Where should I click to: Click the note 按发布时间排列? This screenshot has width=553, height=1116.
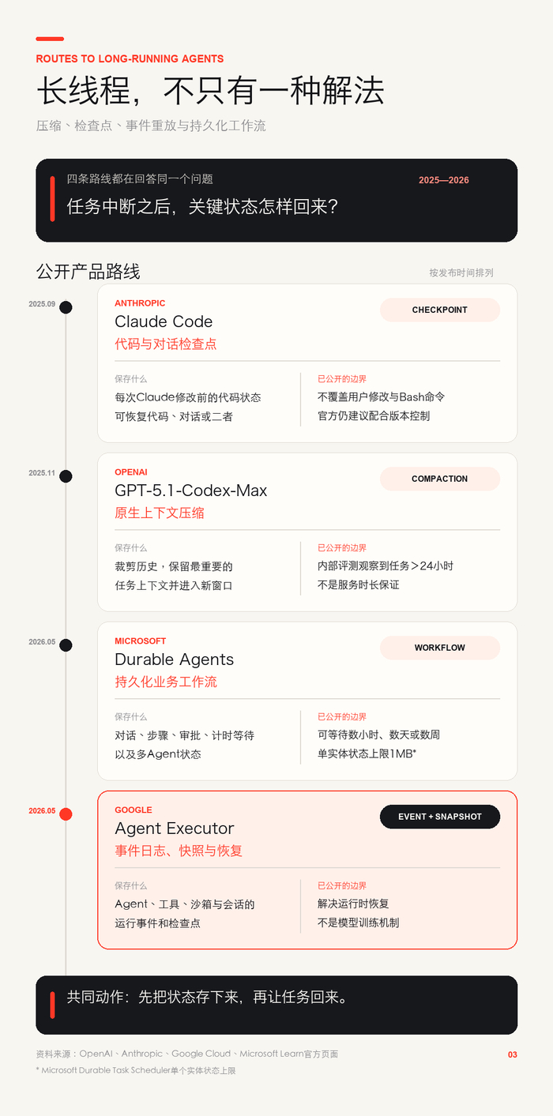[461, 272]
